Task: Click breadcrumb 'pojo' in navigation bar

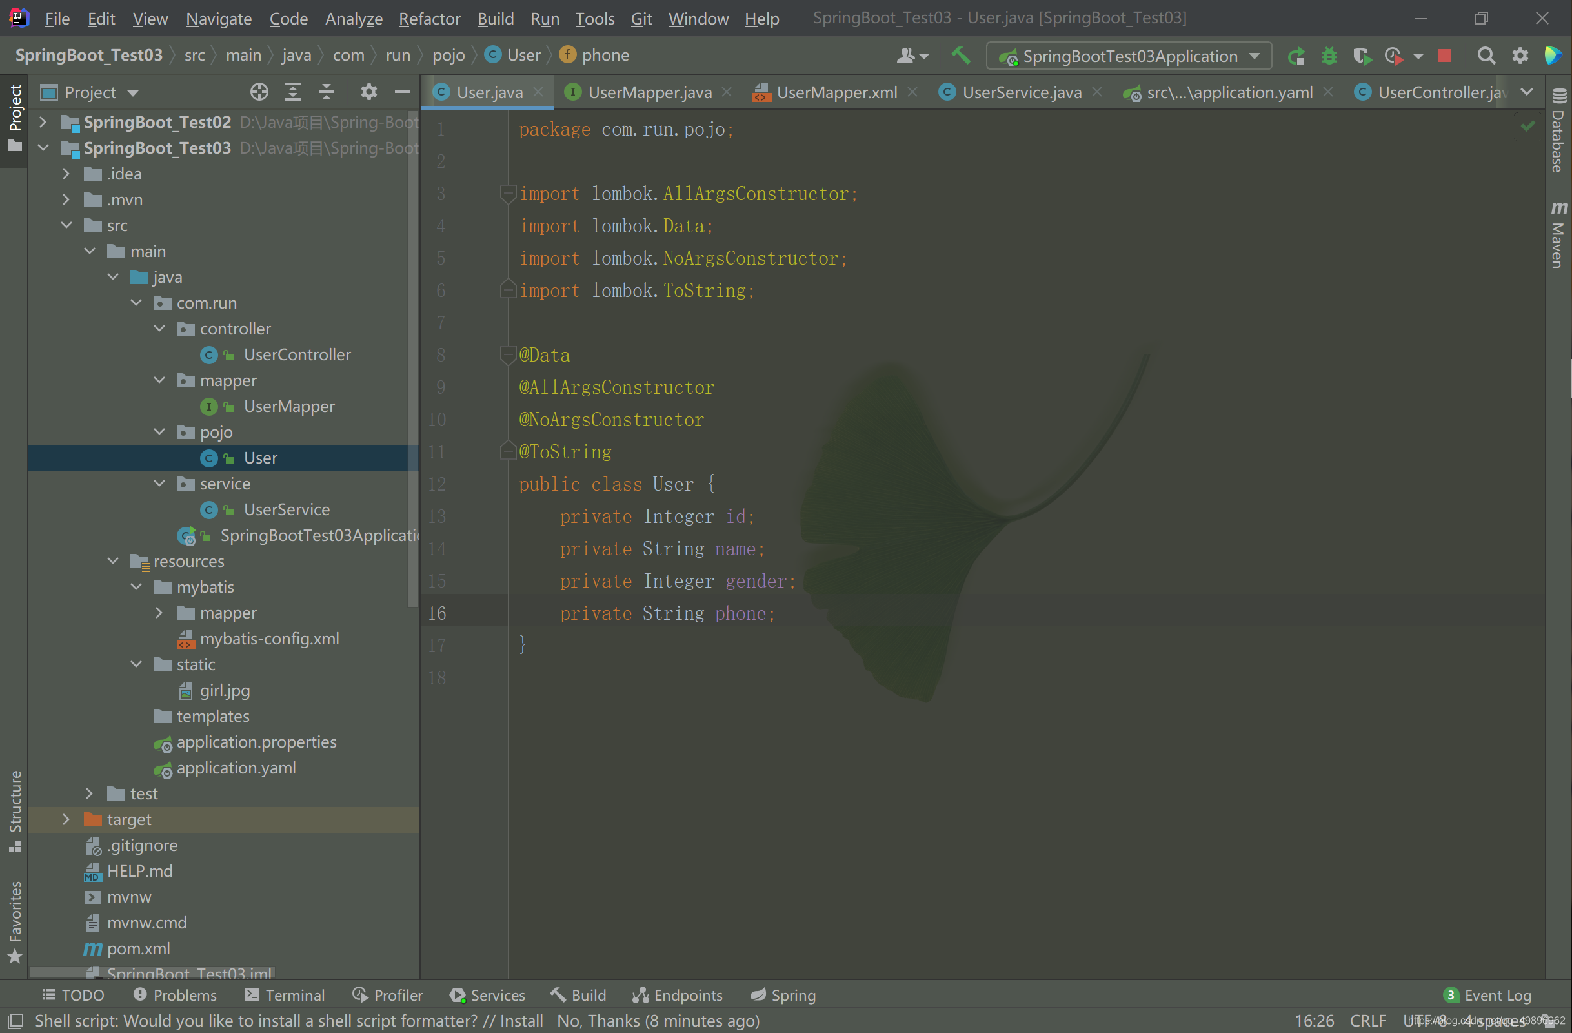Action: (x=448, y=56)
